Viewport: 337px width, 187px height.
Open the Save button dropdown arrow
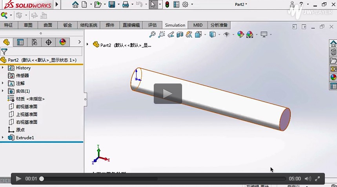(x=118, y=5)
